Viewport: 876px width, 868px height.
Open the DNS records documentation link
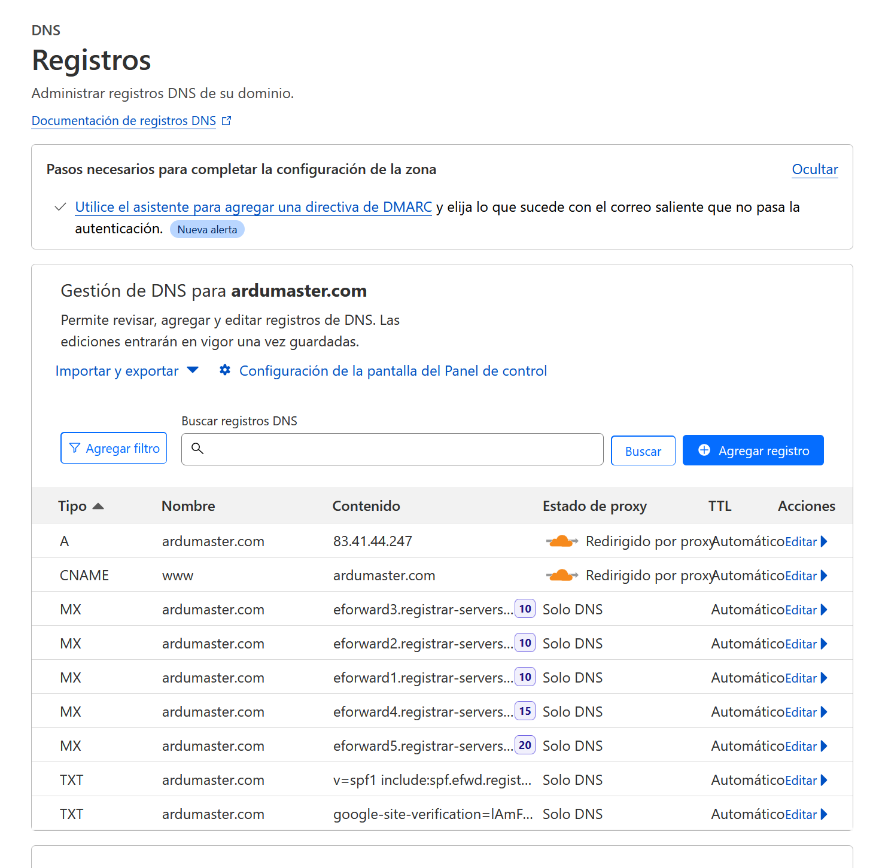[124, 121]
